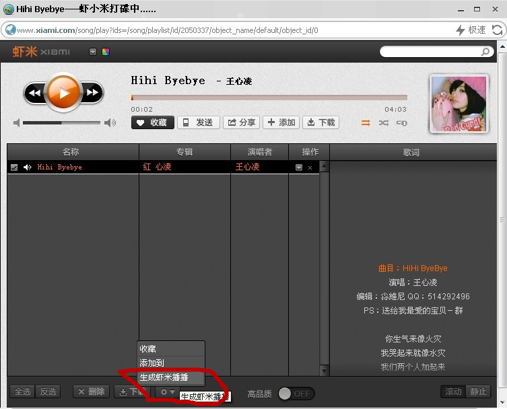Click the lyric line 你生气来像火灾
This screenshot has height=409, width=507.
click(413, 338)
